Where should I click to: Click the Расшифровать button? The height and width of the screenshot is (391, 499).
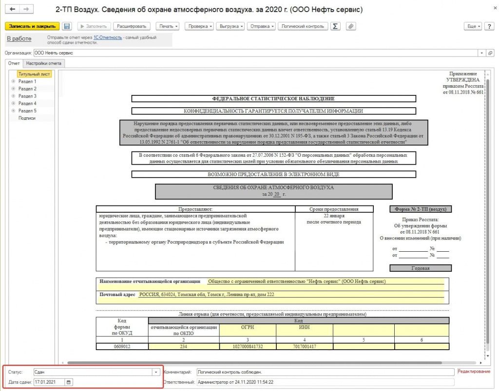pyautogui.click(x=132, y=26)
